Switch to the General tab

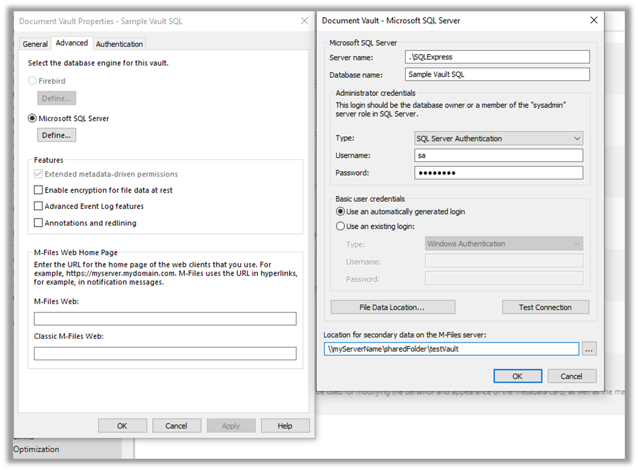tap(35, 44)
